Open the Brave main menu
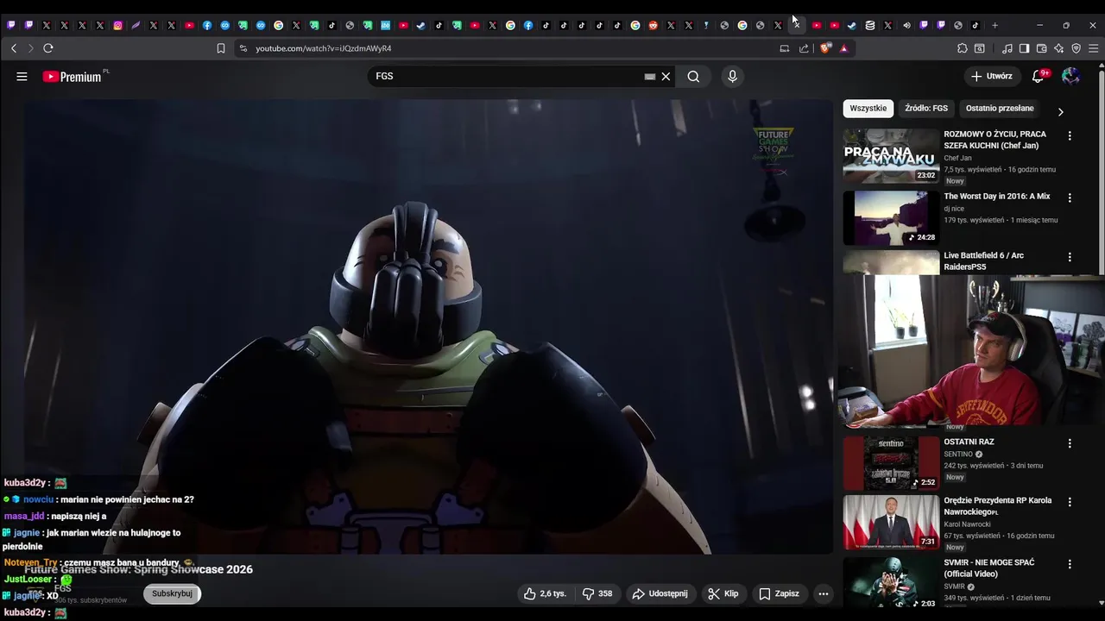1105x621 pixels. tap(1094, 48)
